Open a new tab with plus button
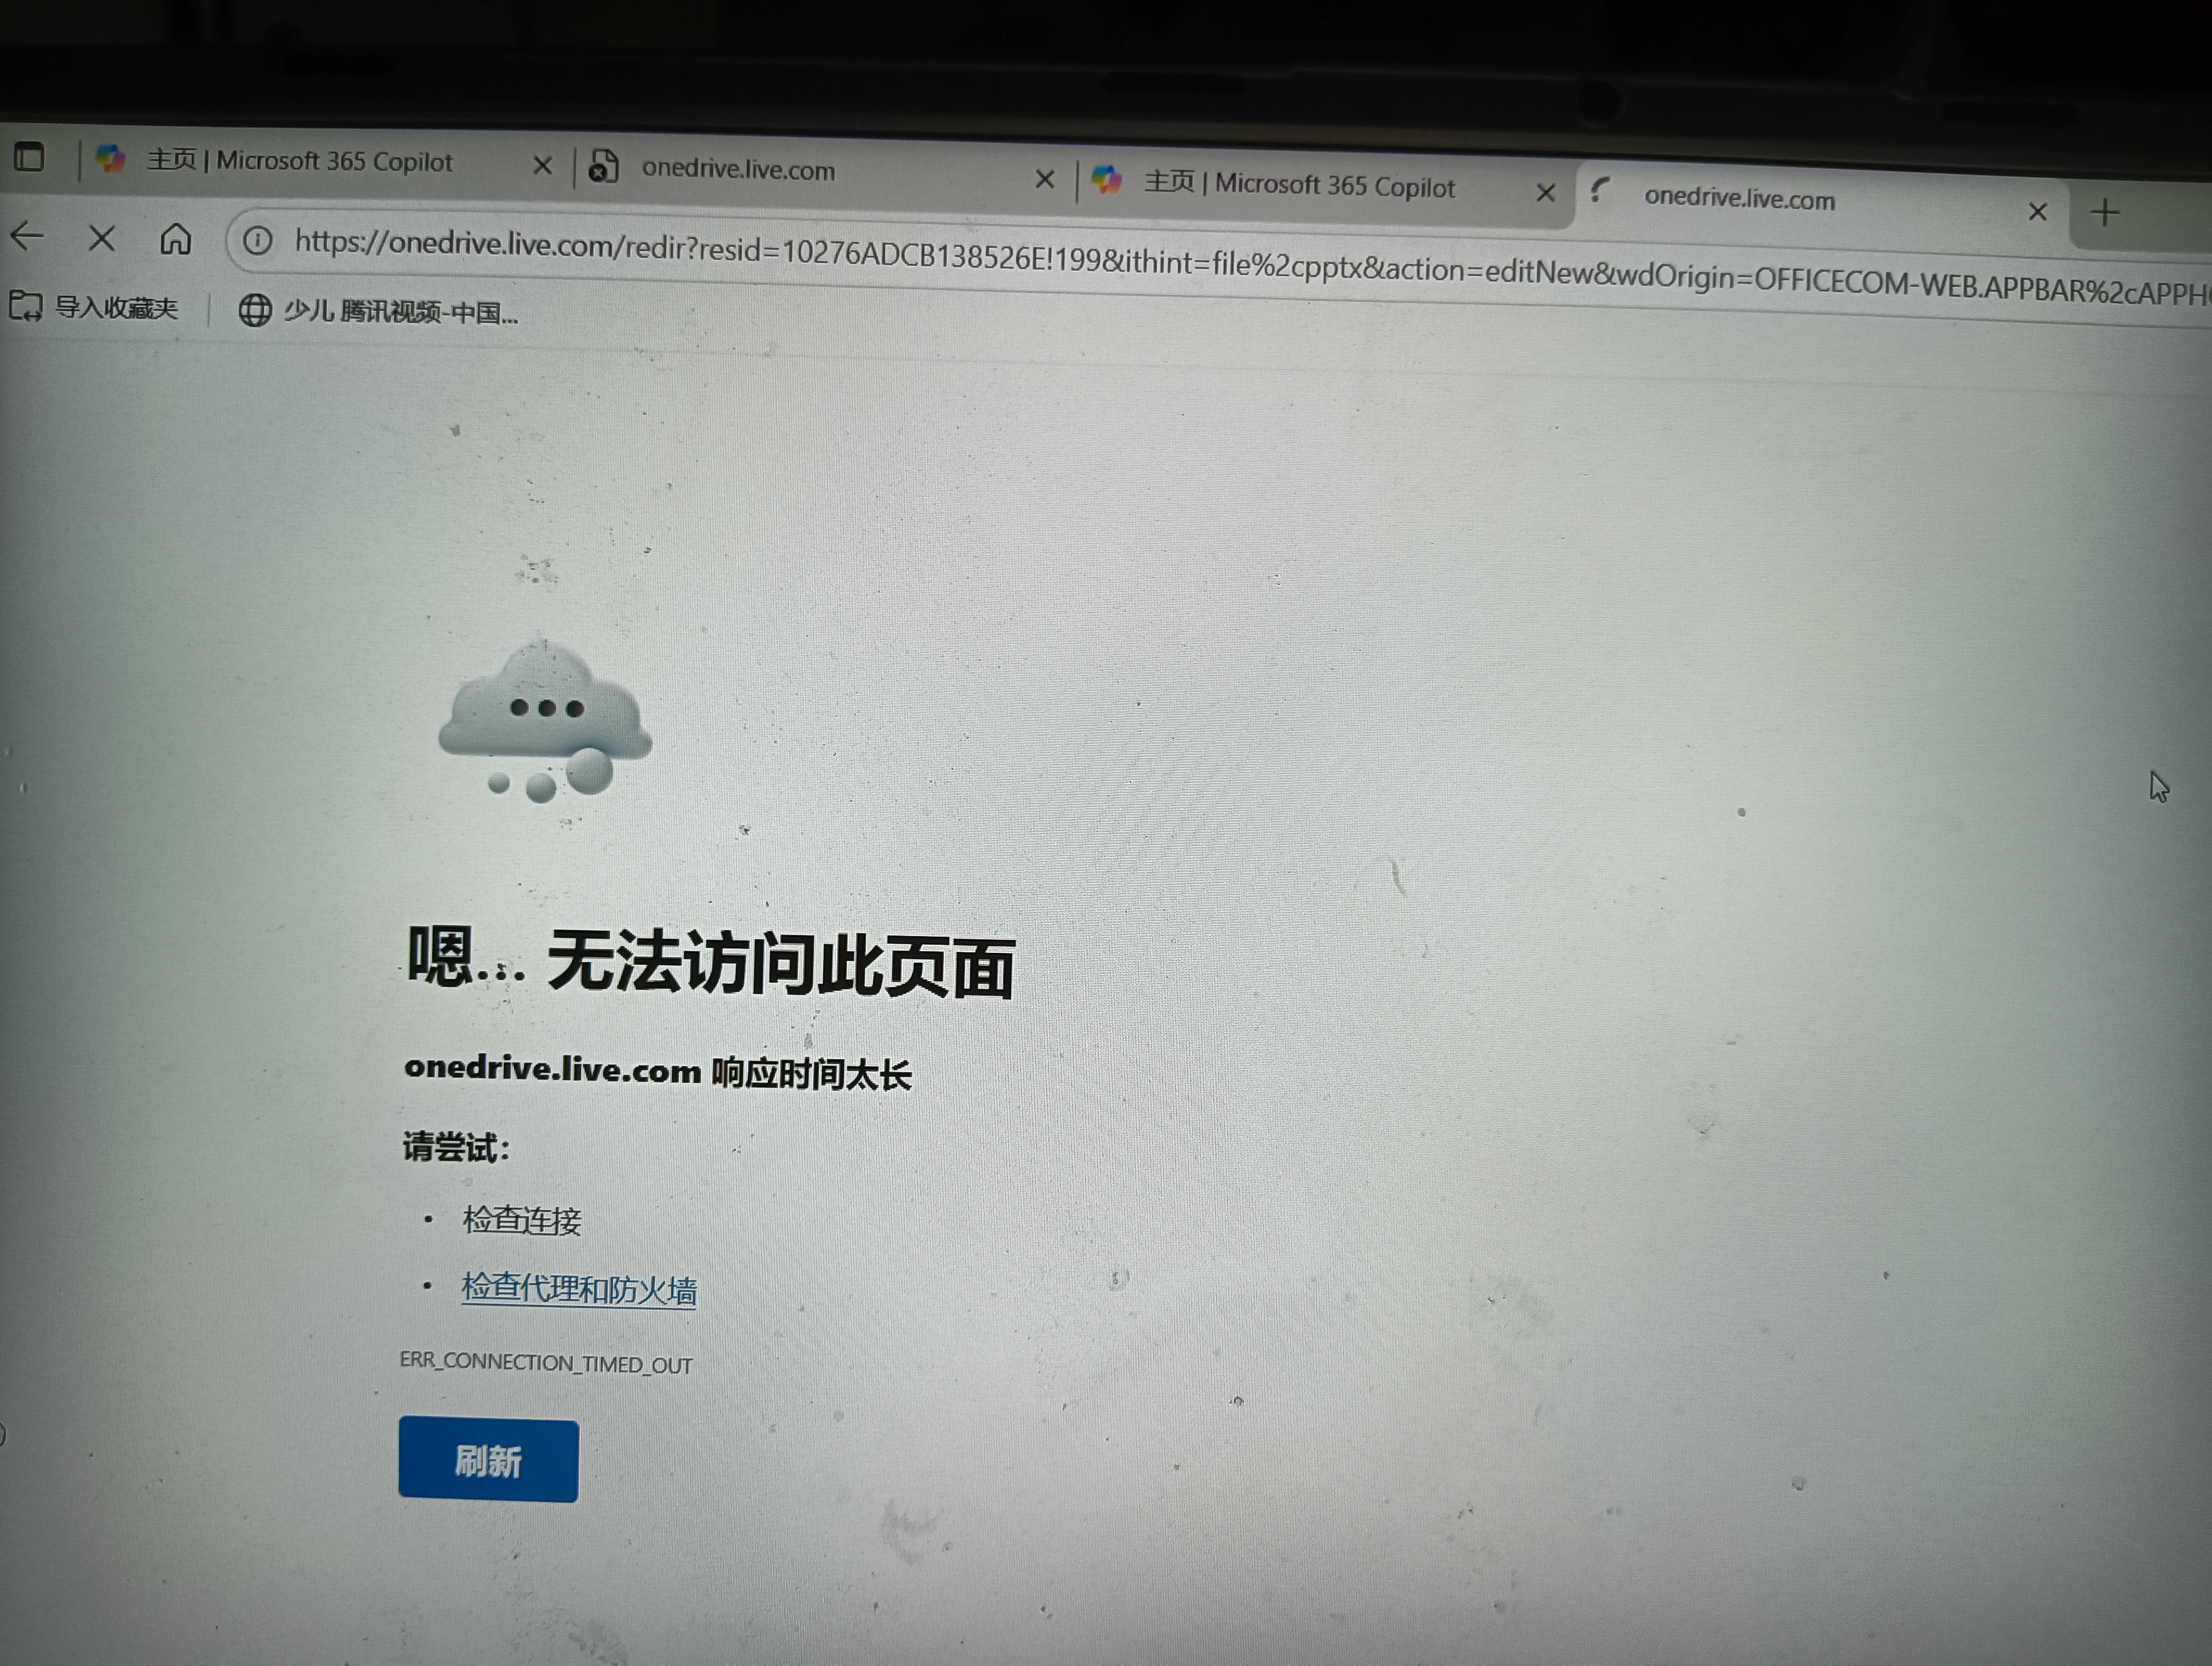The image size is (2212, 1666). 2104,212
